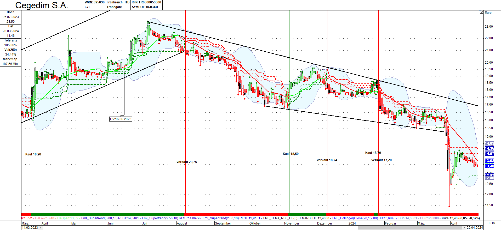This screenshot has height=230, width=501.
Task: Click the blue 14,35 price tag
Action: [489, 148]
